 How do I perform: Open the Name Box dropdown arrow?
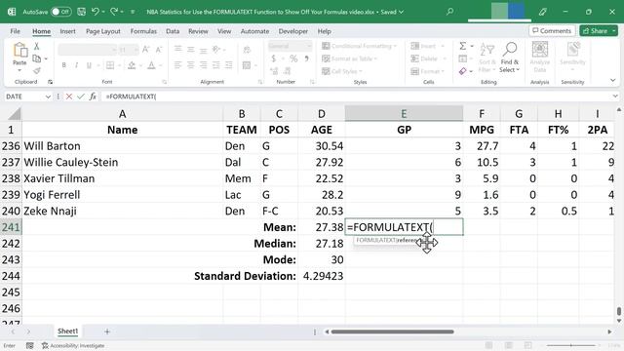tap(48, 97)
